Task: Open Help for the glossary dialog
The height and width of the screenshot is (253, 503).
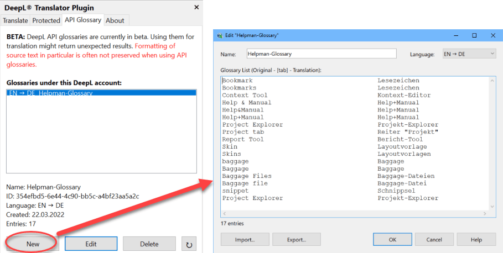Action: (476, 240)
